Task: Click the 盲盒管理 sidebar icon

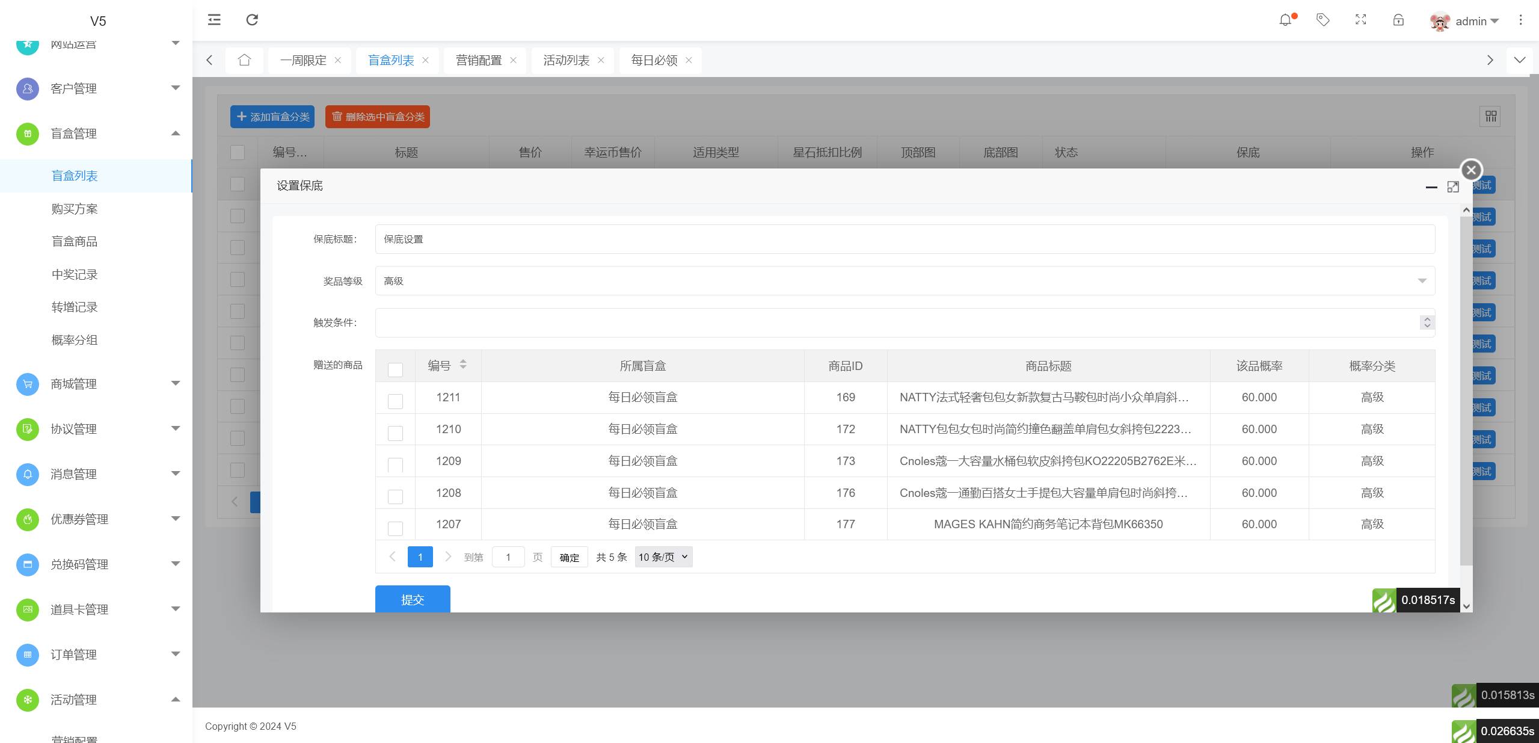Action: click(27, 134)
